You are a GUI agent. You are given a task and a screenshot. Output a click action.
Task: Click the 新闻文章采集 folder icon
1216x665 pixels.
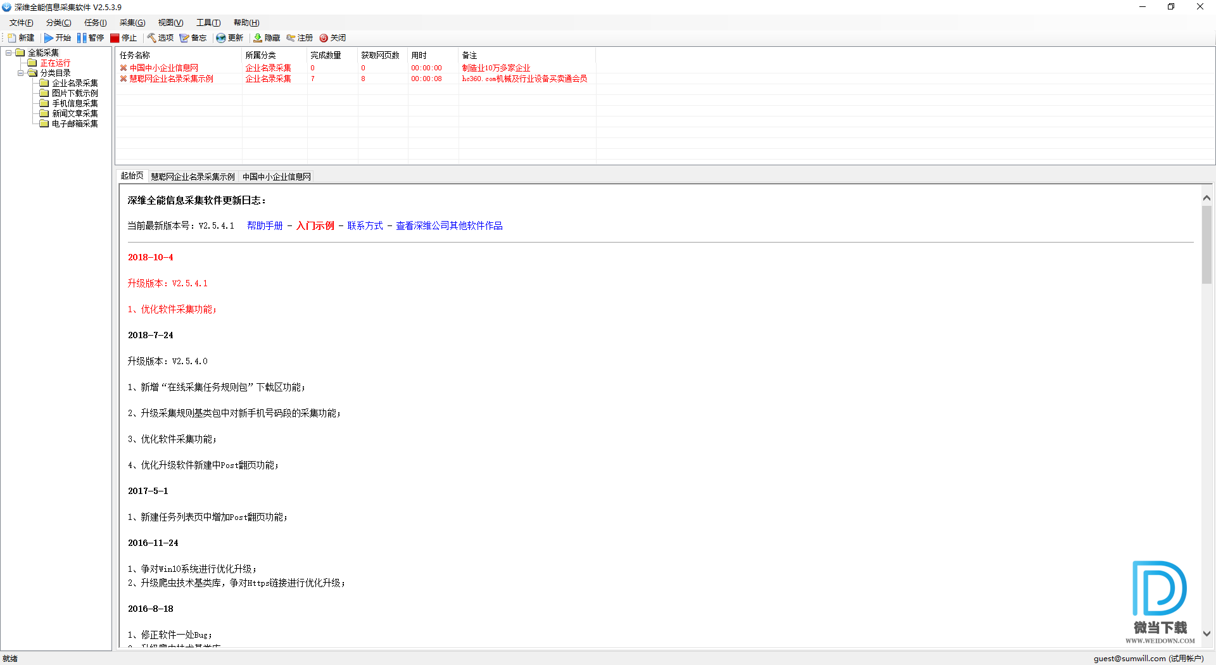coord(44,113)
